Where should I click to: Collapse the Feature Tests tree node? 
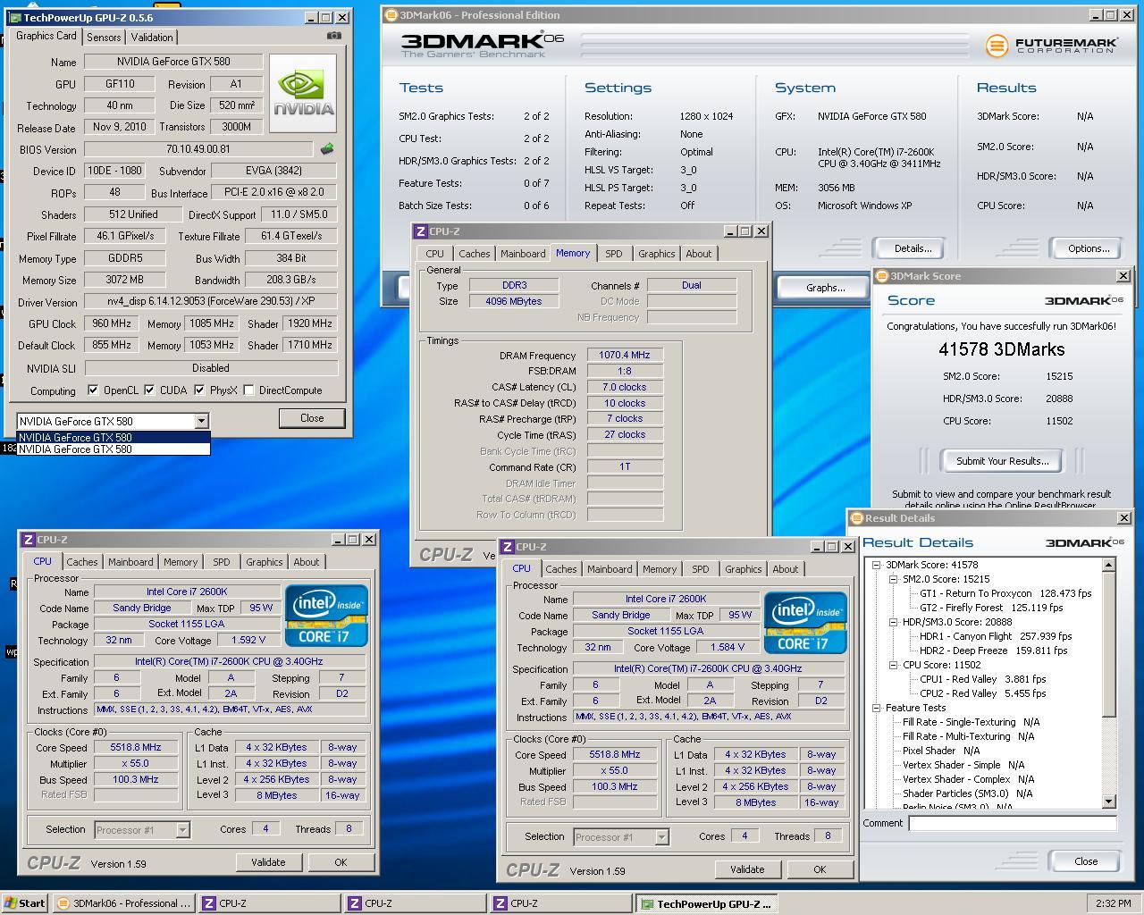pos(877,708)
